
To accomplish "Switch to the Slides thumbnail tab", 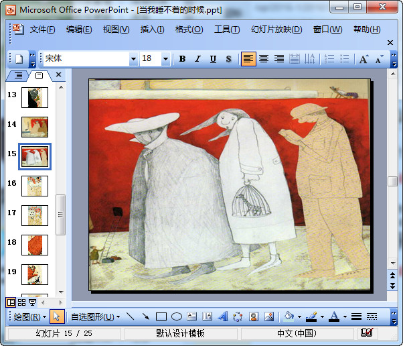I will 39,75.
